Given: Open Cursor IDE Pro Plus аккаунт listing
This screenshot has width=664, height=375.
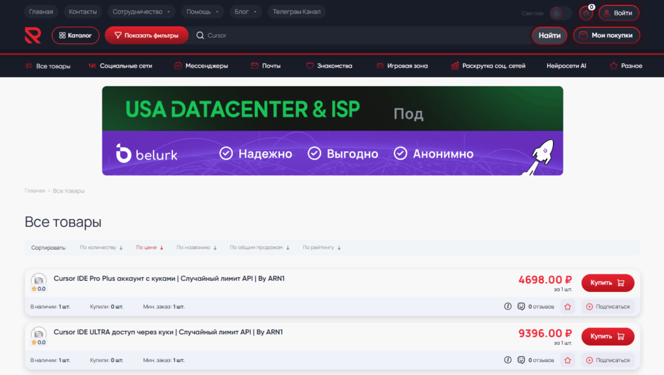Looking at the screenshot, I should (x=169, y=278).
